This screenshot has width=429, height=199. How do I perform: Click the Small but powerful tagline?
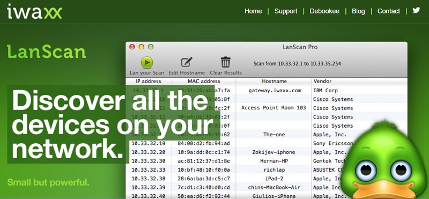pyautogui.click(x=48, y=182)
